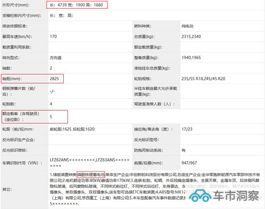The width and height of the screenshot is (265, 209).
Task: Select the overhang value 947/967
Action: point(189,163)
